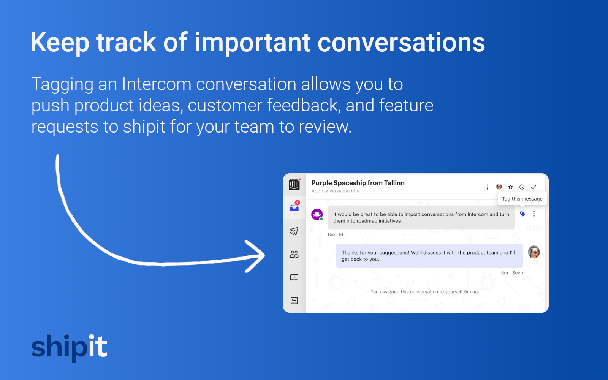608x380 pixels.
Task: Expand message options via three-dot menu
Action: (534, 214)
